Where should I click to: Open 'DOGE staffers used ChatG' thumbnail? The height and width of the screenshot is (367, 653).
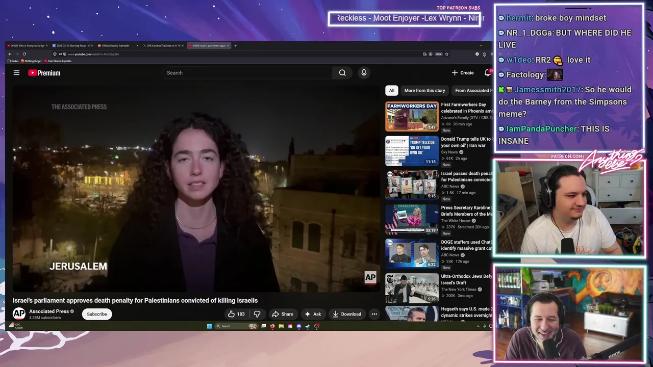click(x=412, y=253)
